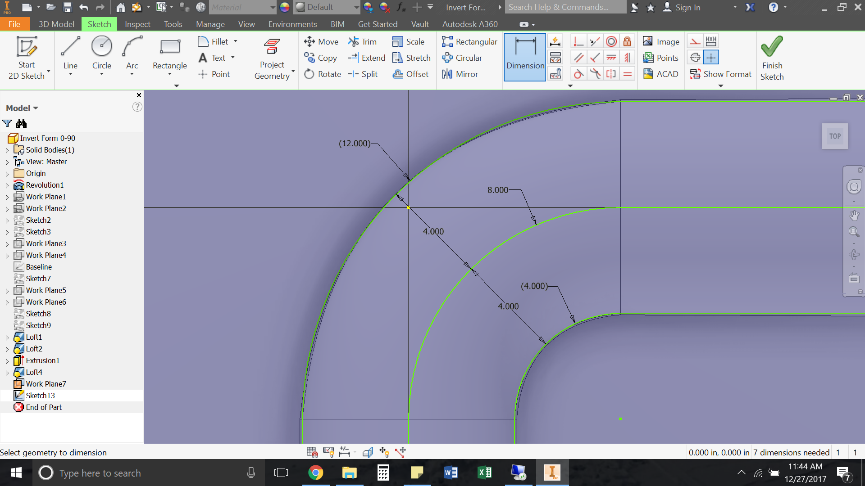Apply the Tangent constraint
This screenshot has height=486, width=865.
point(578,73)
